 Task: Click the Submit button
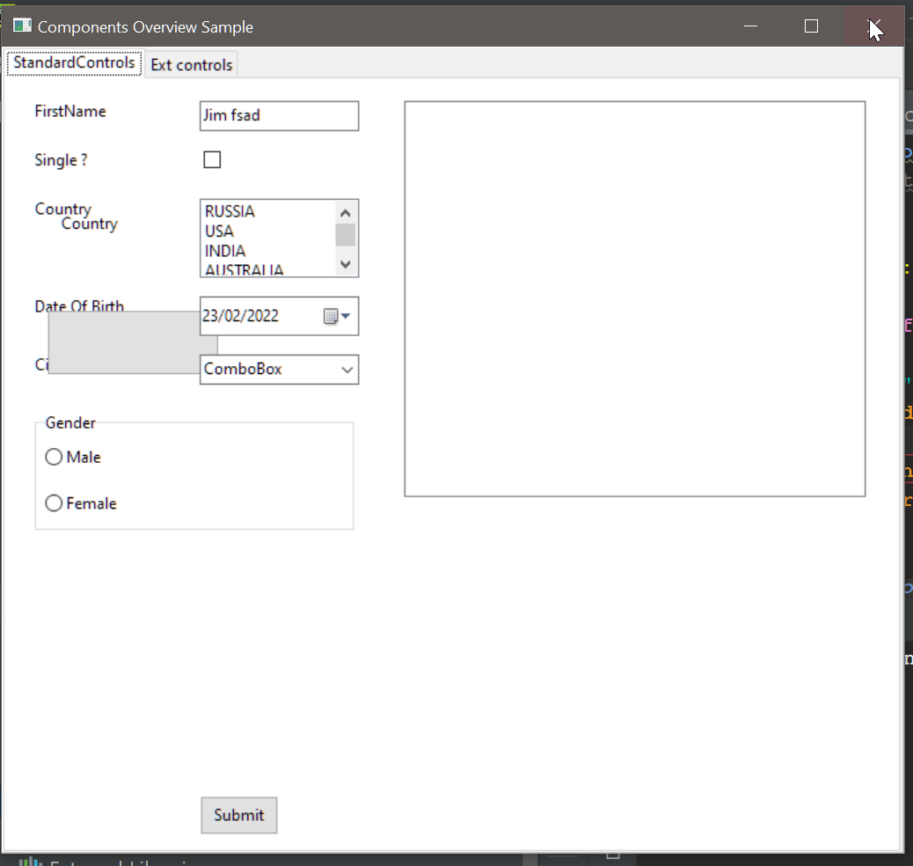click(x=238, y=815)
